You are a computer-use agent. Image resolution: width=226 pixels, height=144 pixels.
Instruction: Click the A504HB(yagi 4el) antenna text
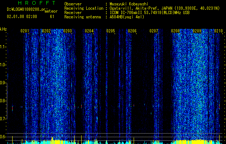[x=127, y=17]
